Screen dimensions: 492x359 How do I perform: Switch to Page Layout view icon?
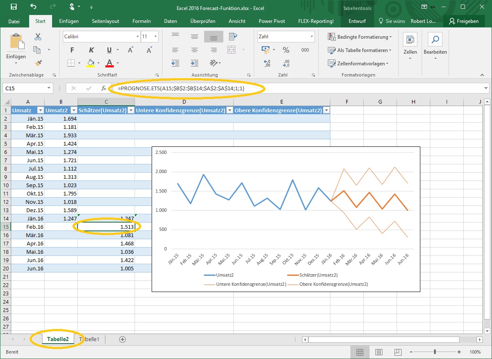pos(378,352)
